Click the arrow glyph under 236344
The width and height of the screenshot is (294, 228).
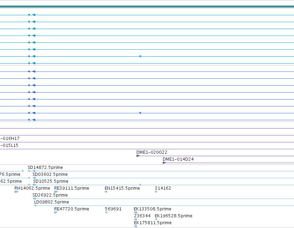click(x=135, y=219)
